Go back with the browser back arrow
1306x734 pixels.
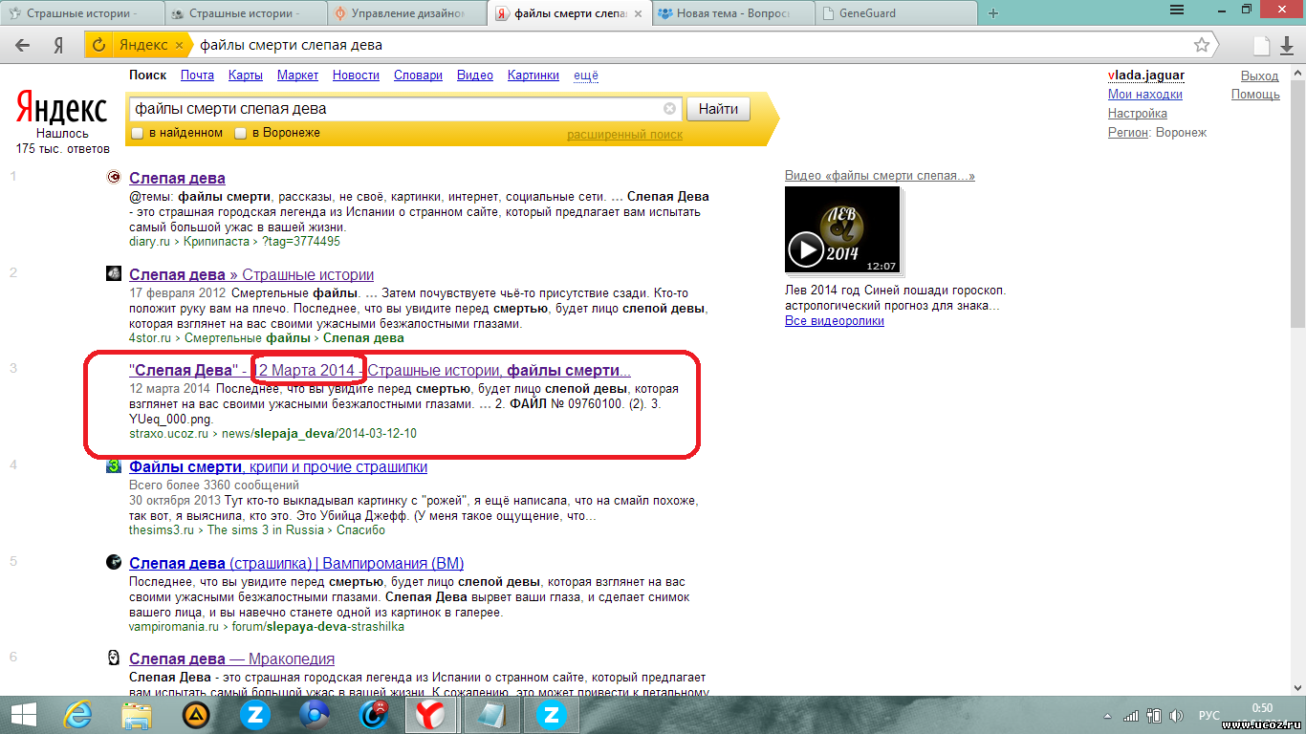point(23,45)
